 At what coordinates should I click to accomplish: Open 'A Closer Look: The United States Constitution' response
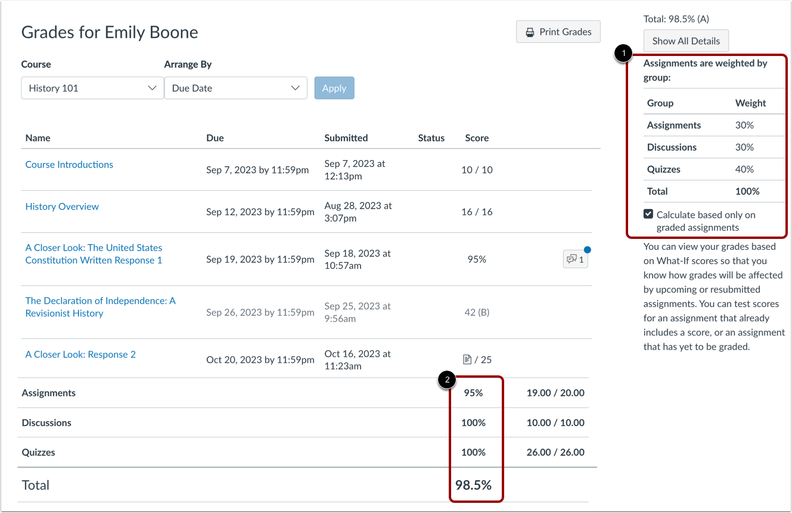[94, 254]
